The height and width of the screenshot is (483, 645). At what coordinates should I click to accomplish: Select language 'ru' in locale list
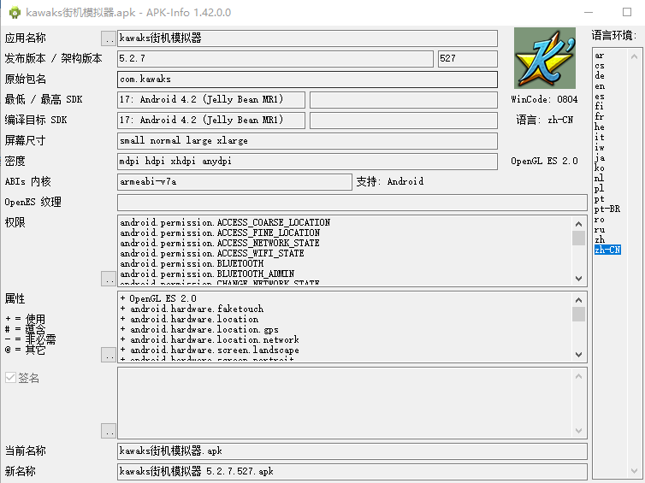click(x=600, y=229)
